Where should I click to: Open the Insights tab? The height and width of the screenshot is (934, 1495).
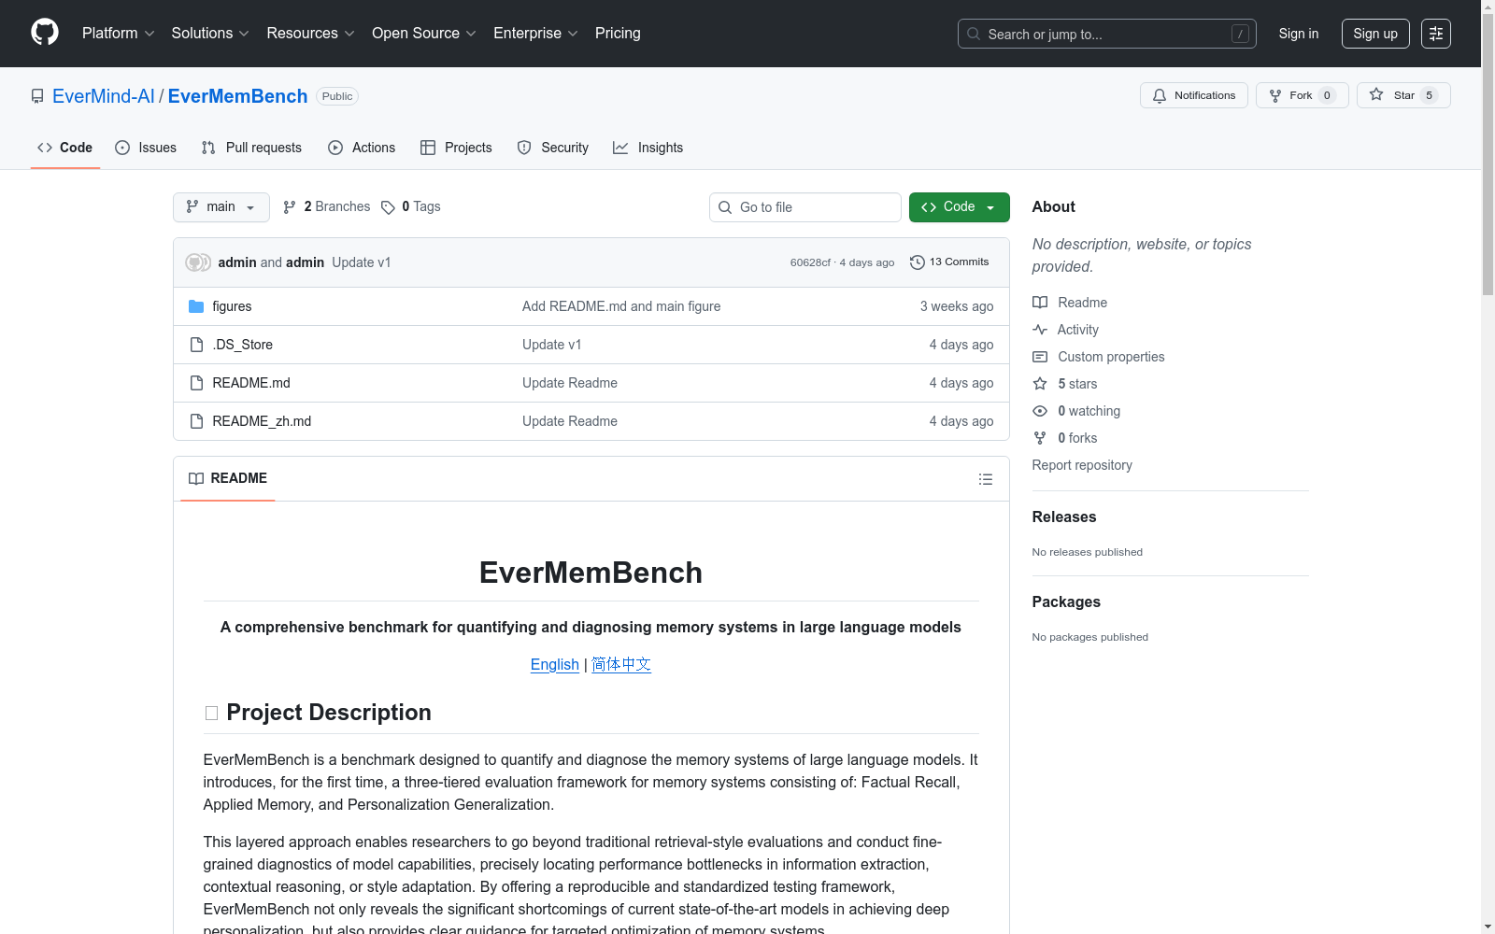648,148
